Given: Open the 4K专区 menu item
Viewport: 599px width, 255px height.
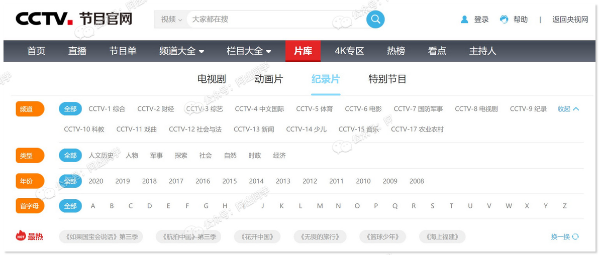Looking at the screenshot, I should pyautogui.click(x=350, y=51).
